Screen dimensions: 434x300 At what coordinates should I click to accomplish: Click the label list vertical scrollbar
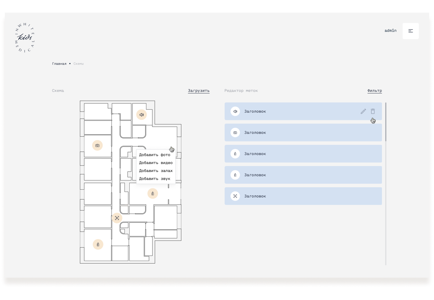(386, 122)
